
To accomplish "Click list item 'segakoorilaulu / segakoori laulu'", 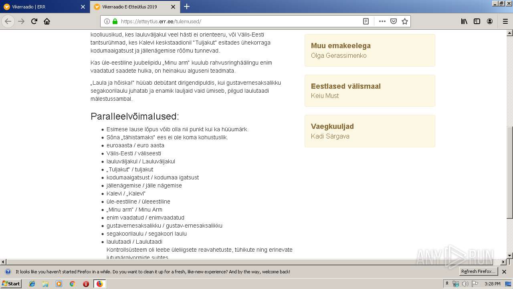I will [147, 234].
